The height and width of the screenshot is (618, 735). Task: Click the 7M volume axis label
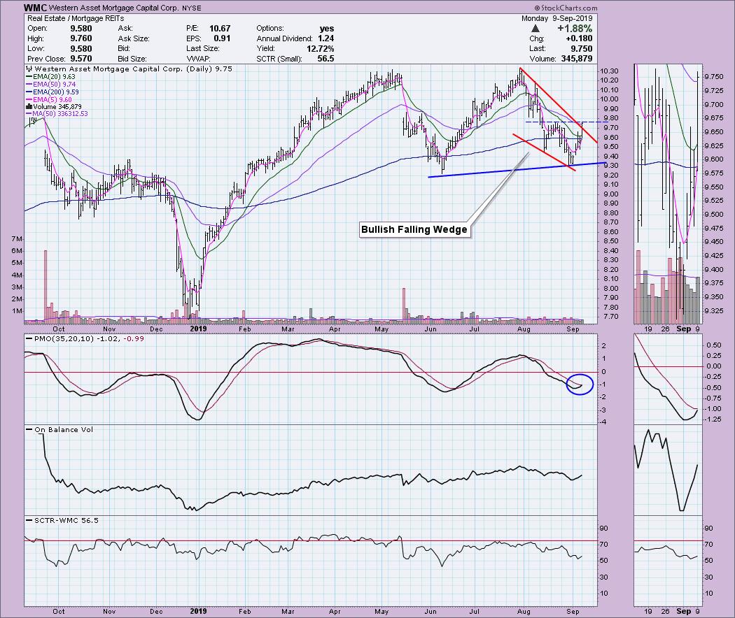(17, 239)
